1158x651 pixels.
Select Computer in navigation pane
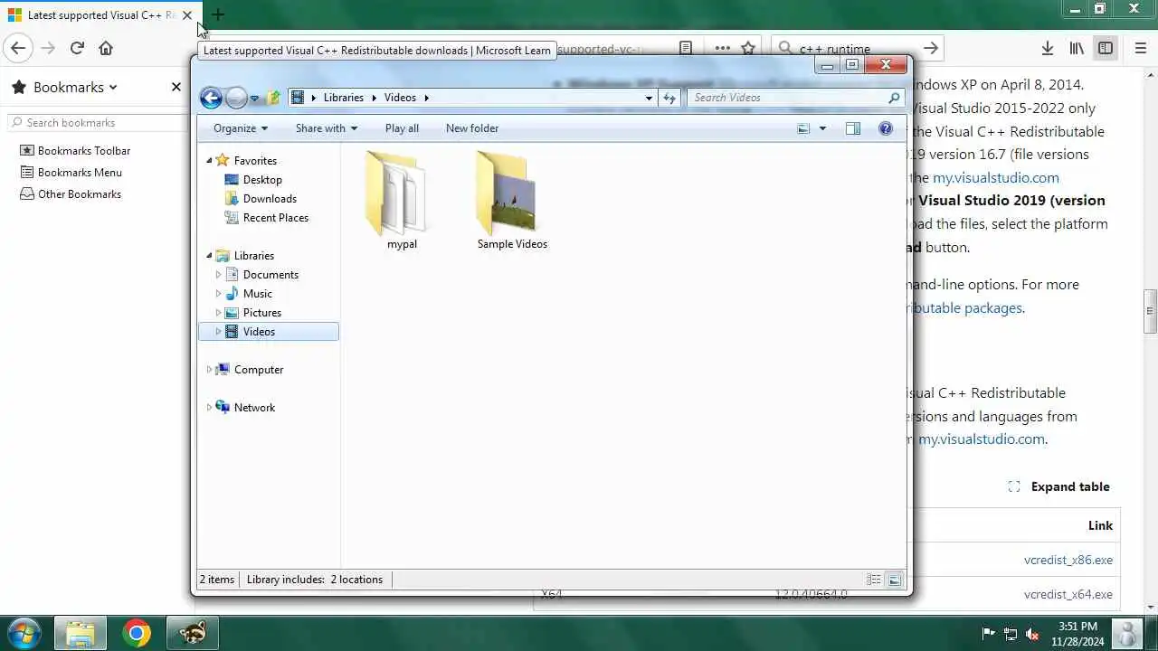click(259, 370)
